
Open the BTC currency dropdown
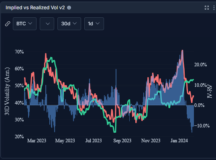(x=24, y=24)
